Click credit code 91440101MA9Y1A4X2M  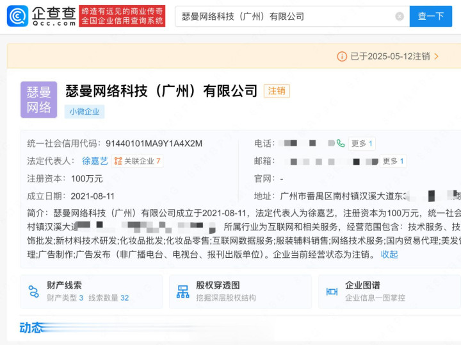tap(154, 144)
